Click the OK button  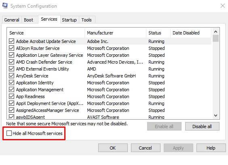click(x=113, y=148)
